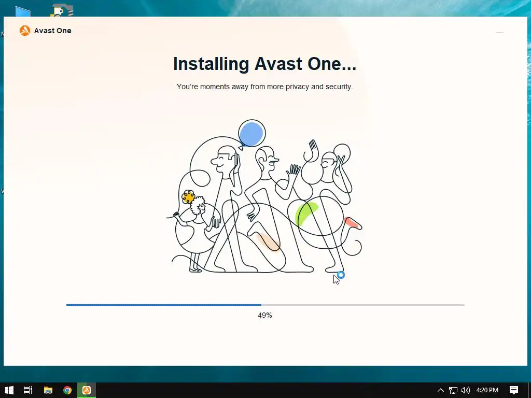Click the Avast One title text
Image resolution: width=531 pixels, height=398 pixels.
(53, 31)
